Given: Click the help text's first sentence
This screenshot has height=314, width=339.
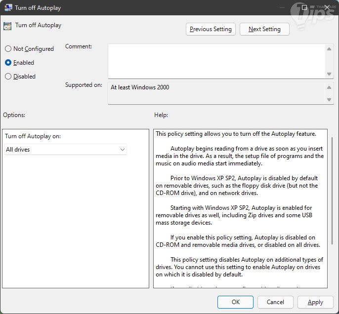Looking at the screenshot, I should [x=236, y=134].
